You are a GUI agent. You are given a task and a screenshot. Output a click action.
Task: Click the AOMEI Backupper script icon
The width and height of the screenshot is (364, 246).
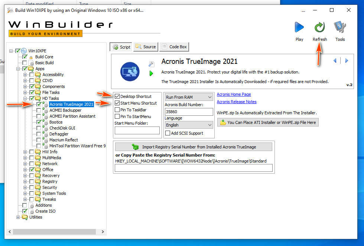tap(45, 110)
